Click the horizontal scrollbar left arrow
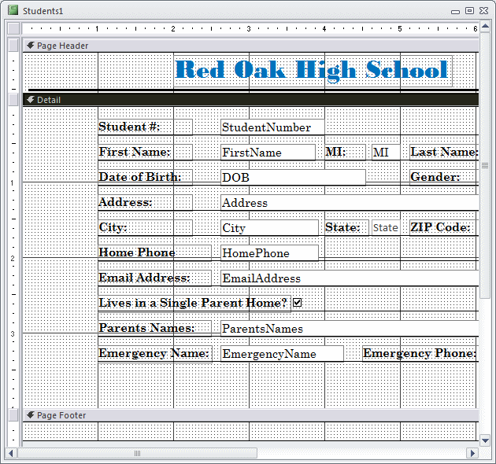 click(11, 454)
